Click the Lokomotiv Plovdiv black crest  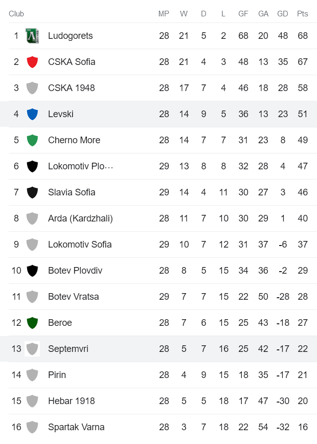32,166
